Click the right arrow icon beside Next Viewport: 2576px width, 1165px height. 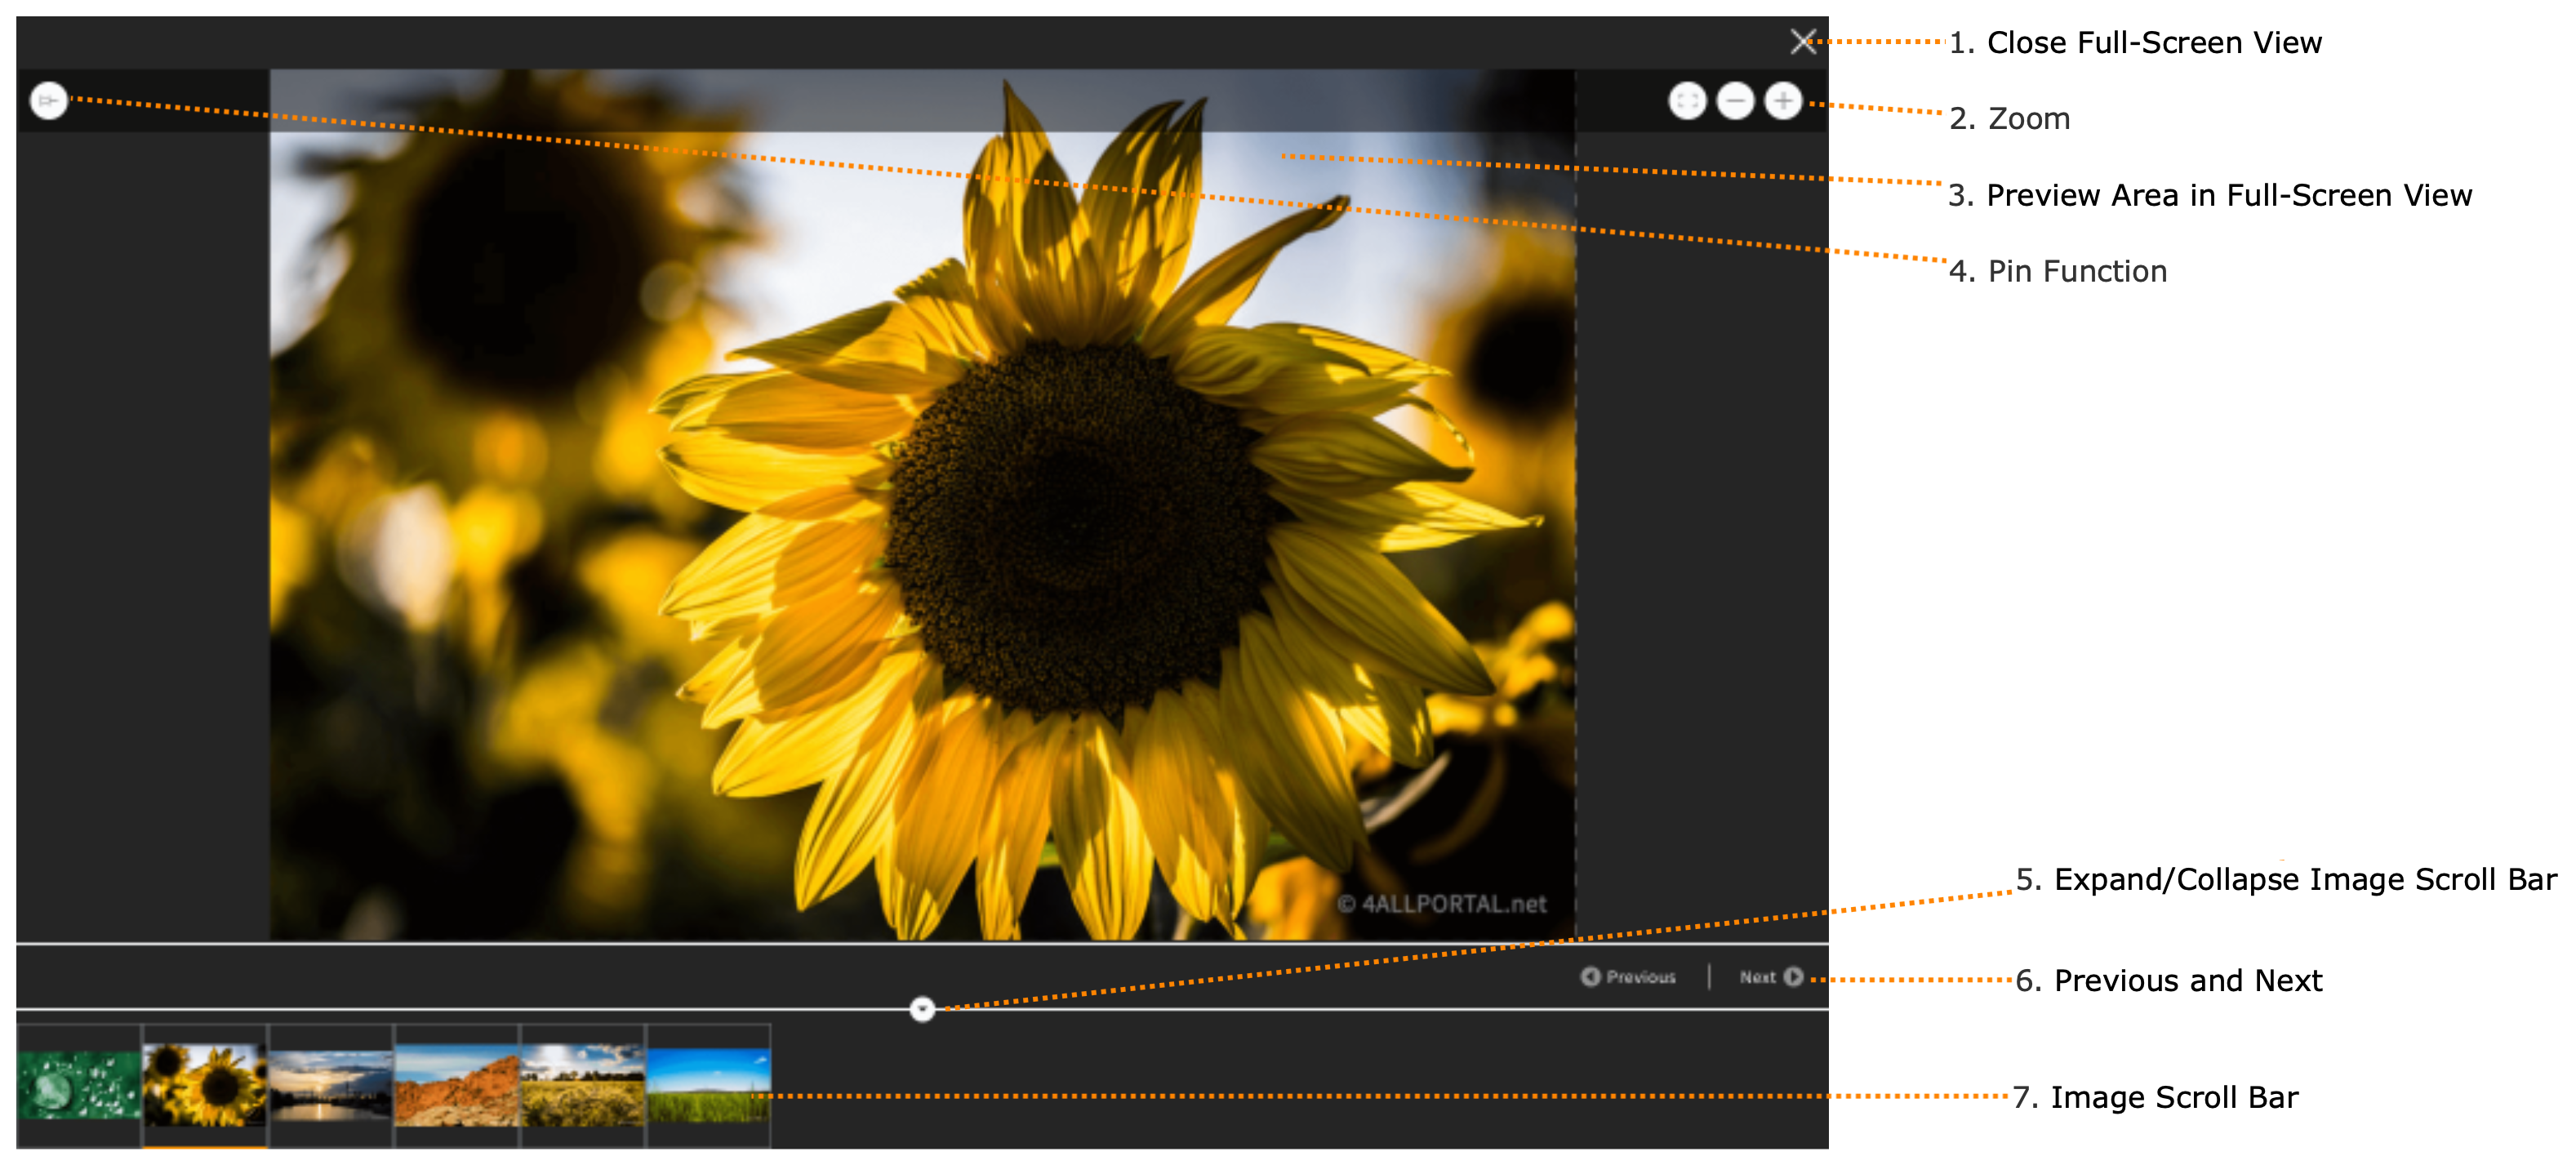coord(1794,976)
